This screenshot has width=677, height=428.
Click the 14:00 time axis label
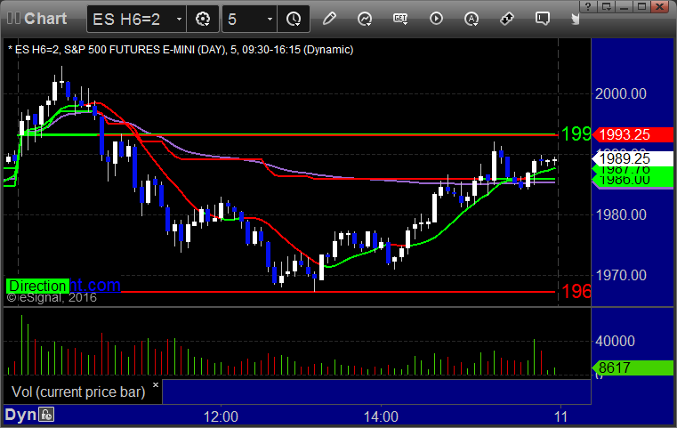click(x=381, y=416)
